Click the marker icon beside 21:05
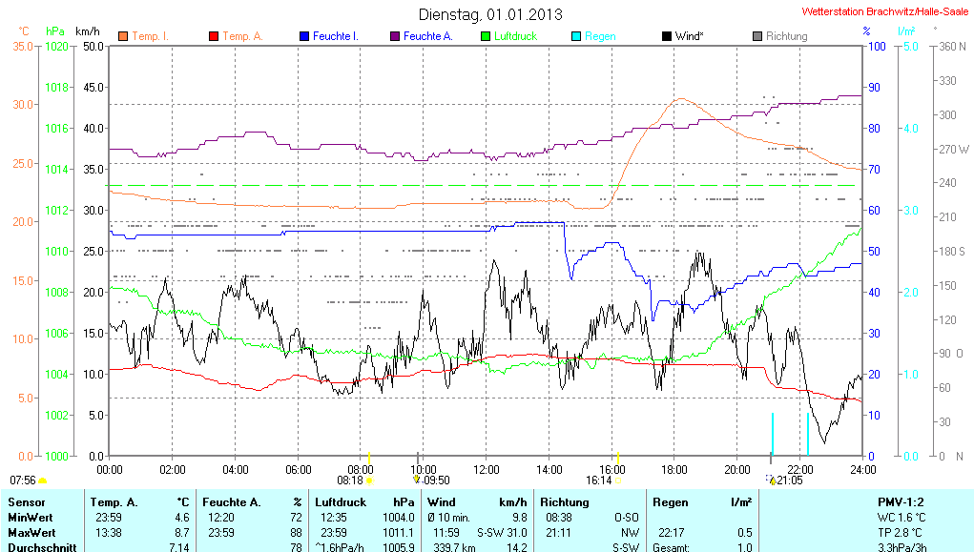 click(772, 480)
